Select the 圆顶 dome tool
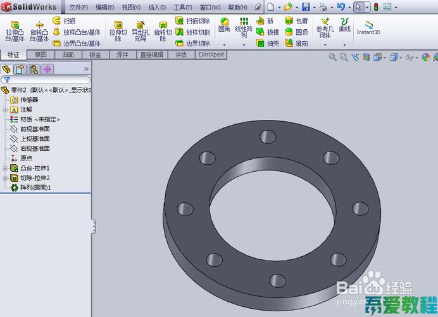438x317 pixels. 296,32
